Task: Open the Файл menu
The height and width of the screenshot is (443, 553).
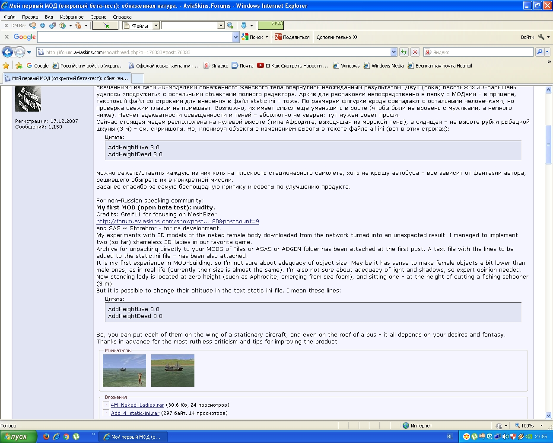Action: click(x=10, y=17)
